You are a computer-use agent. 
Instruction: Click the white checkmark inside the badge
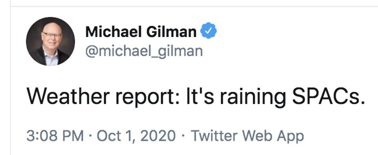[x=209, y=30]
